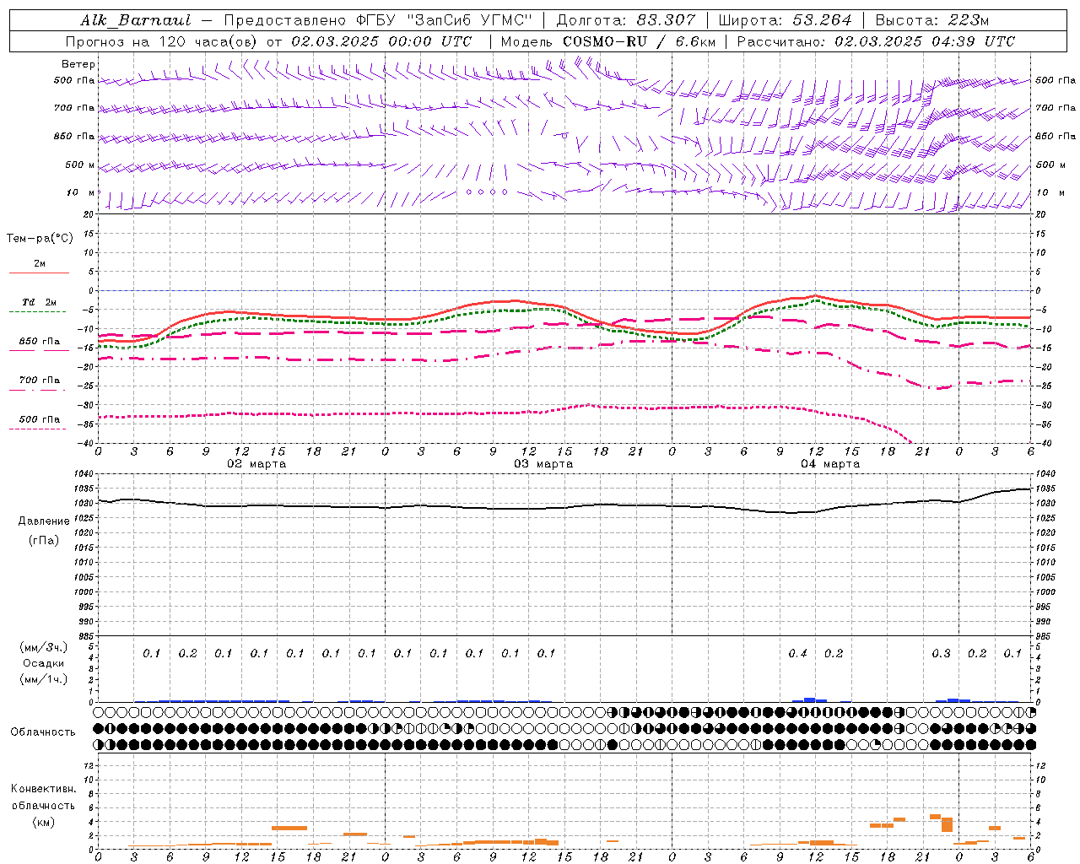The height and width of the screenshot is (864, 1080).
Task: Click the 500 м wind level label on left axis
Action: coord(80,165)
